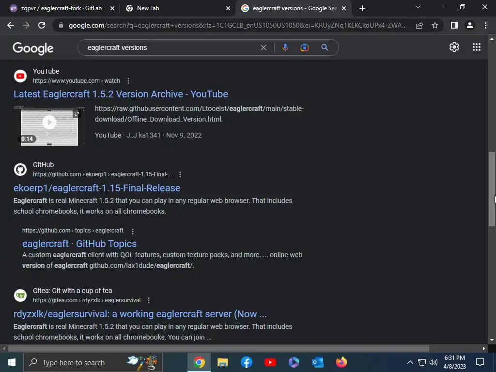
Task: Clear the search box text
Action: (263, 47)
